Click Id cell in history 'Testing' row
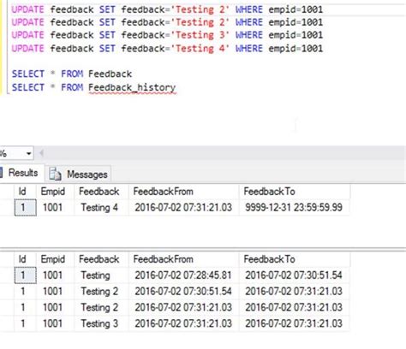 (26, 275)
